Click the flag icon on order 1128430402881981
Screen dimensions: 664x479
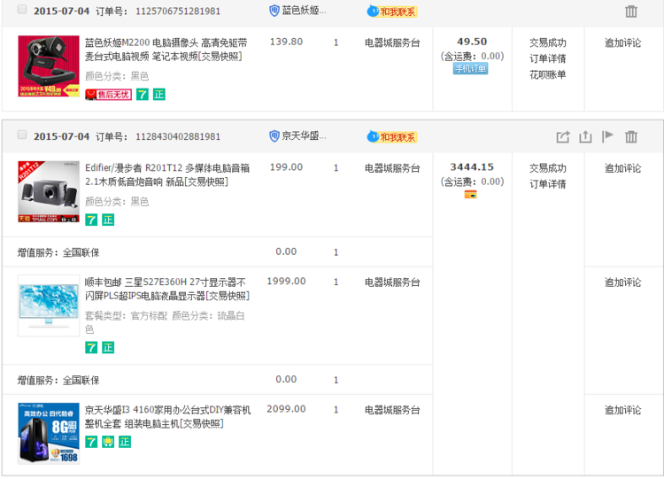coord(607,136)
